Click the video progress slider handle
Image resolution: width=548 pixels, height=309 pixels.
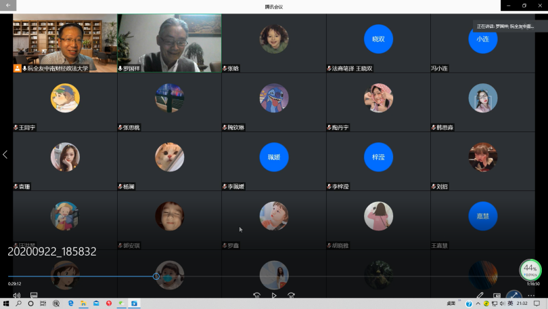[156, 276]
